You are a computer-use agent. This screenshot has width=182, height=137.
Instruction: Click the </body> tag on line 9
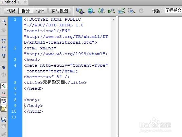[x=33, y=106]
